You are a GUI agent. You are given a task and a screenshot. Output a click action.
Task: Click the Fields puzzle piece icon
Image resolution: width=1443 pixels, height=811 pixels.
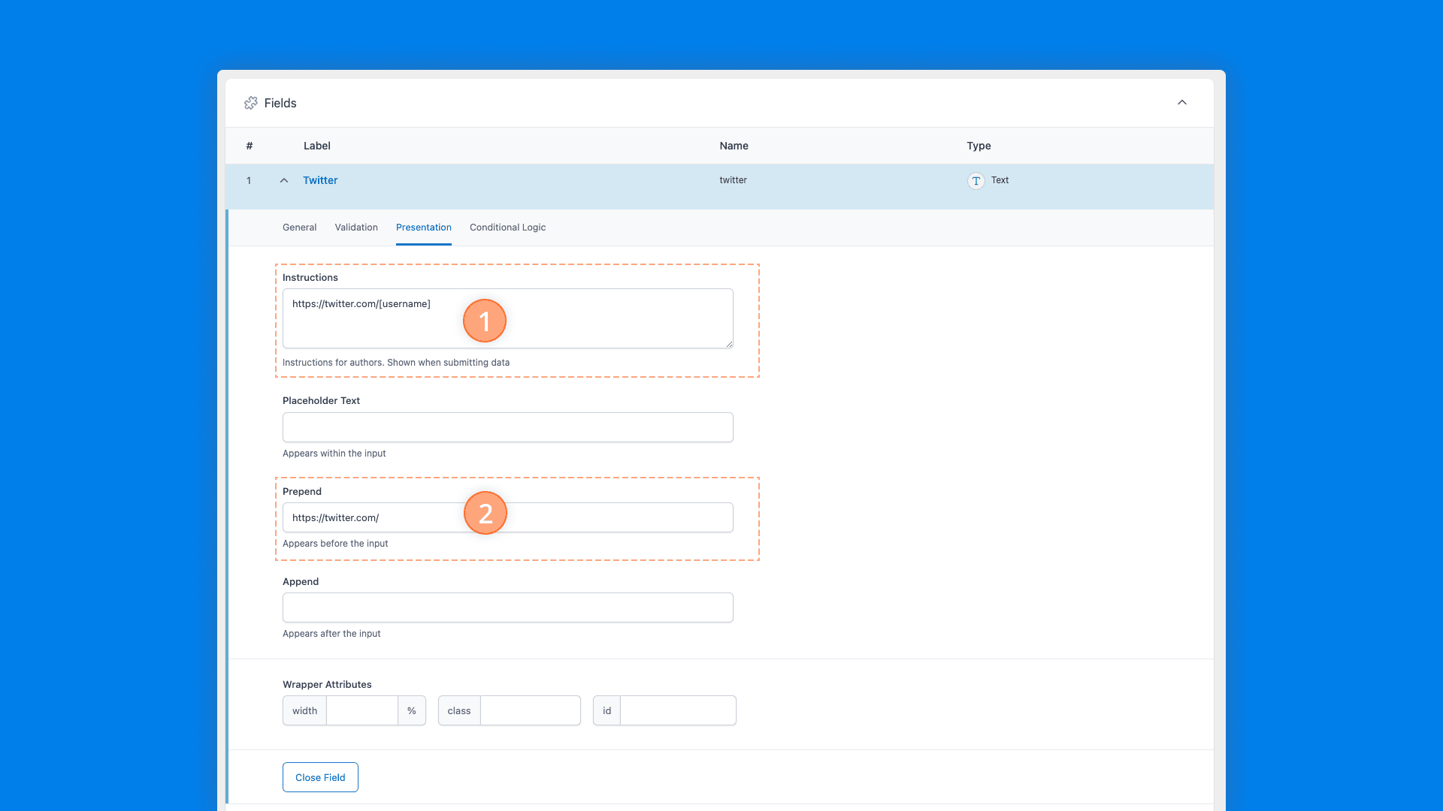[251, 103]
